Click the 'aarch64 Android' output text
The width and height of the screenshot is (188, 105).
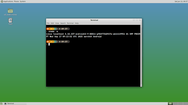click(x=93, y=37)
